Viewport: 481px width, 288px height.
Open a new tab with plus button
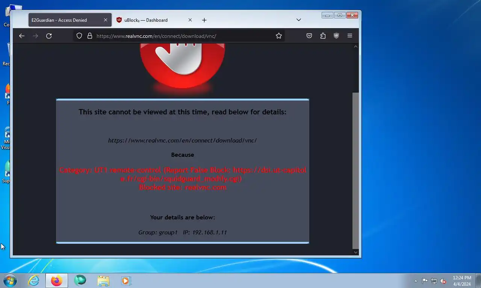(x=204, y=20)
